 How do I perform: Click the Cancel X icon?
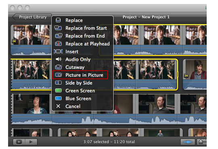point(58,106)
